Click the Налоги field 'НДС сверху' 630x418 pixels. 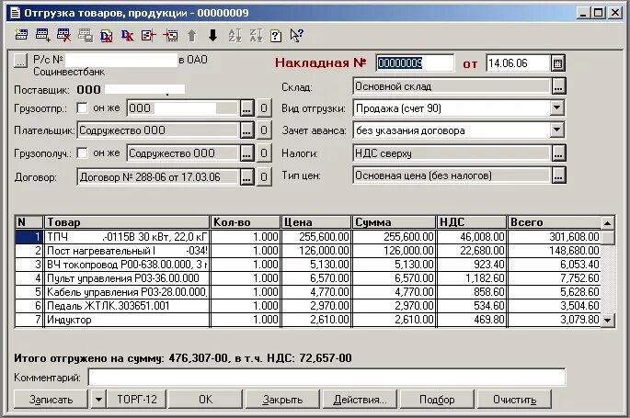coord(451,153)
